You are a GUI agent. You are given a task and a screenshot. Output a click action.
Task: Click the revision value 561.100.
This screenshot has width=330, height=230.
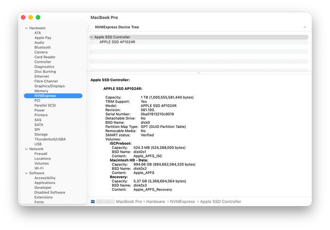(x=148, y=110)
